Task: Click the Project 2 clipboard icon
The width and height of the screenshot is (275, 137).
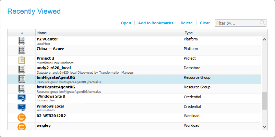Action: coord(22,60)
